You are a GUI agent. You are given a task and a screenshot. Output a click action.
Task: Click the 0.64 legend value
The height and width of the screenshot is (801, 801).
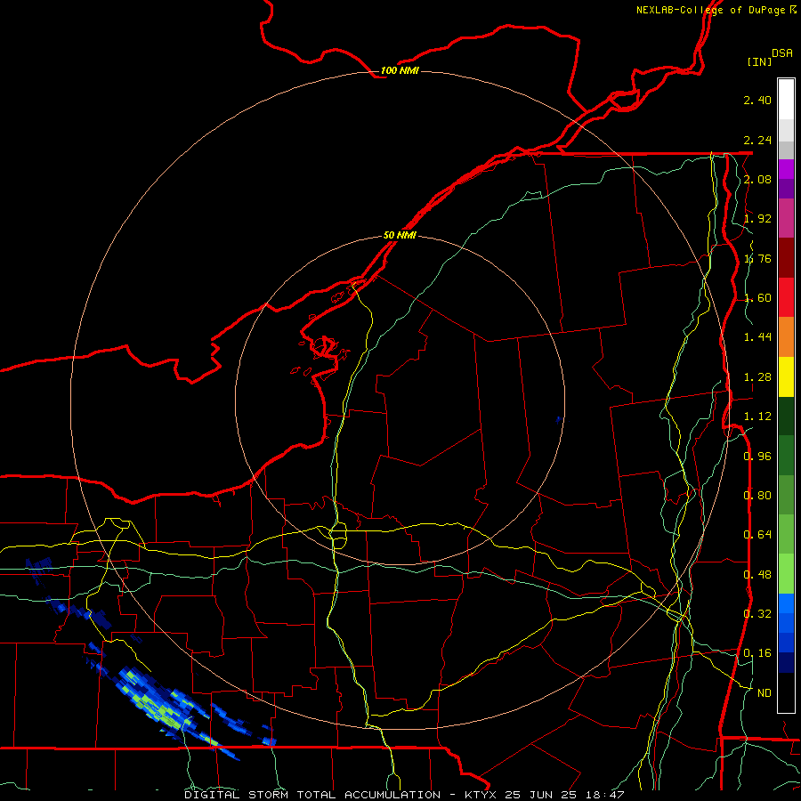(757, 535)
